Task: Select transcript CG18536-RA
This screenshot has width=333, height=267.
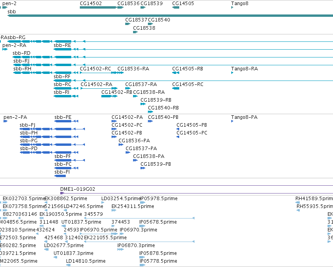Action: pos(133,69)
